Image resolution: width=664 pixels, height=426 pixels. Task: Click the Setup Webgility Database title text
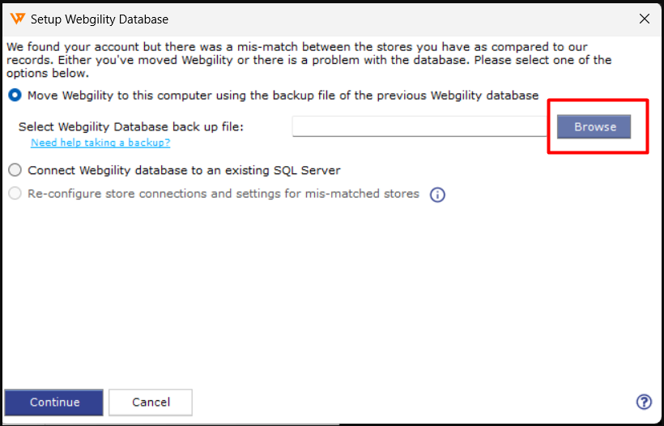click(x=100, y=18)
